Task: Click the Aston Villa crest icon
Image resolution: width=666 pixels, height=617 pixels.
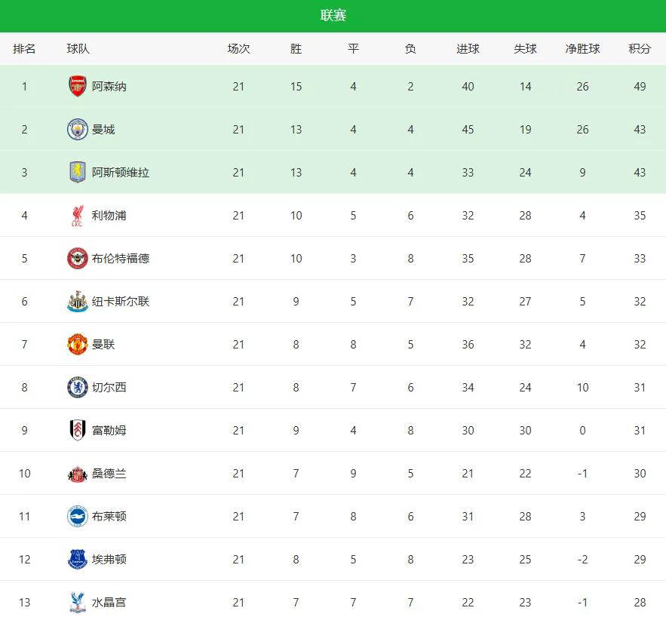Action: point(77,172)
